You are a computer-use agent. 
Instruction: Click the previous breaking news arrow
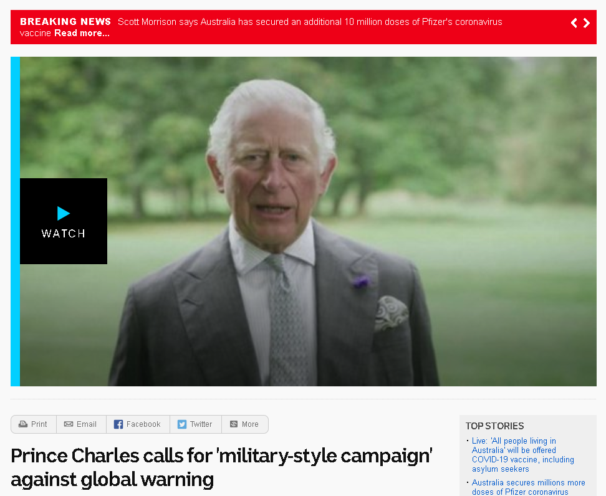574,23
